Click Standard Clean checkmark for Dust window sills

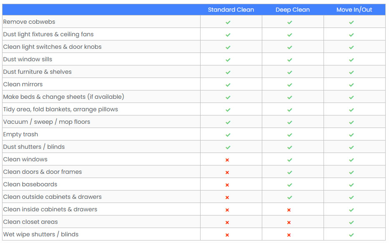pyautogui.click(x=228, y=60)
